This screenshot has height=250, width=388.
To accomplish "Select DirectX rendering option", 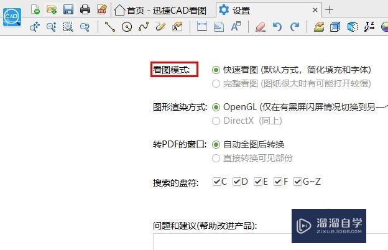I will [216, 121].
